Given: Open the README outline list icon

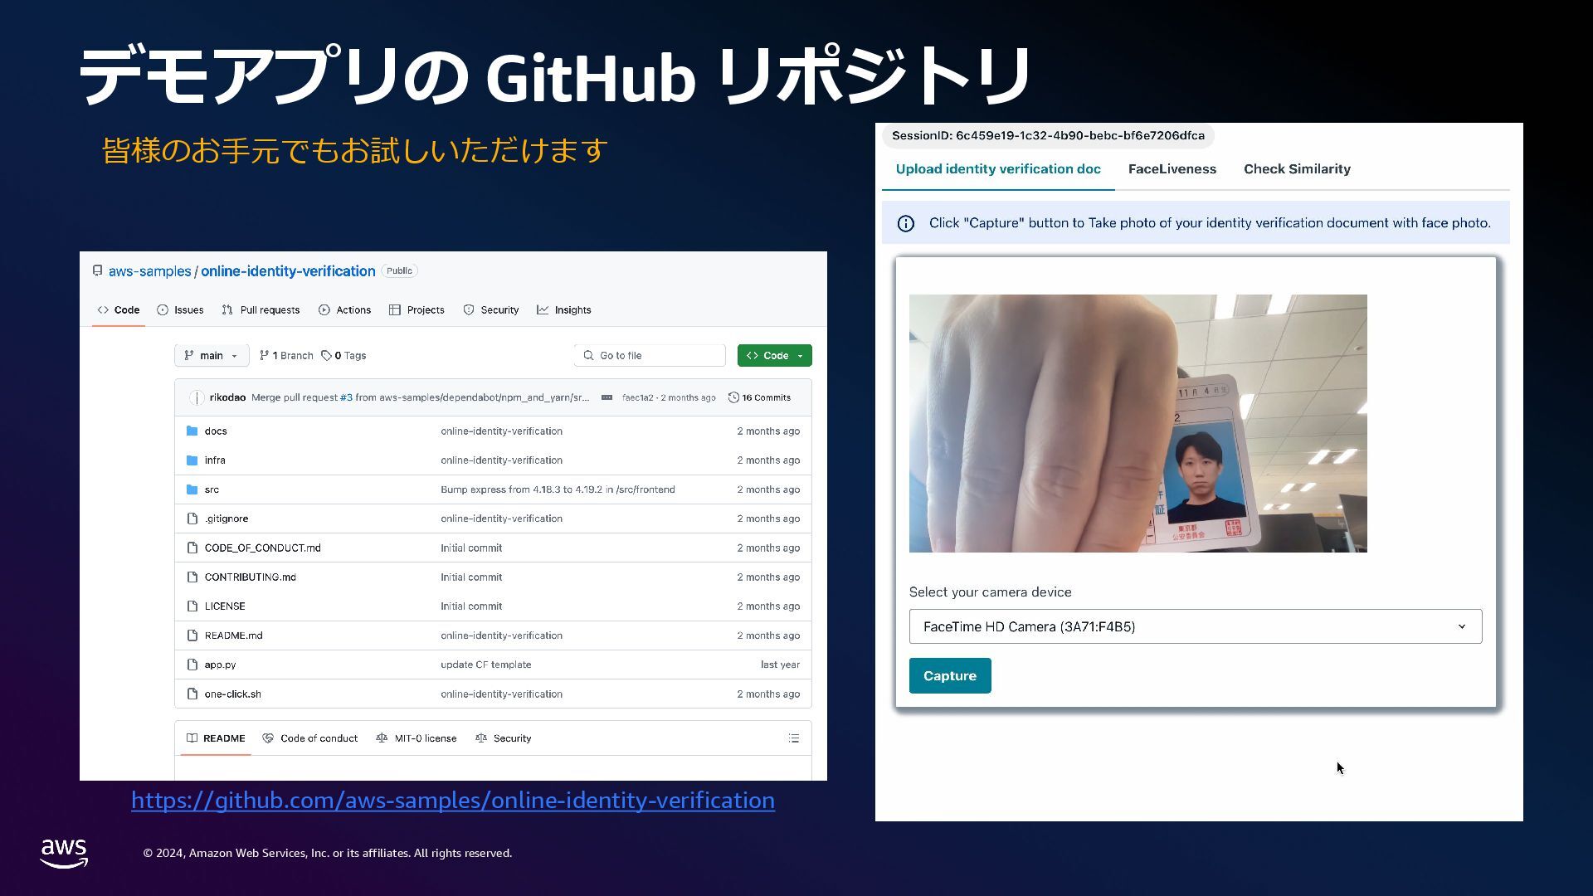Looking at the screenshot, I should (x=794, y=738).
